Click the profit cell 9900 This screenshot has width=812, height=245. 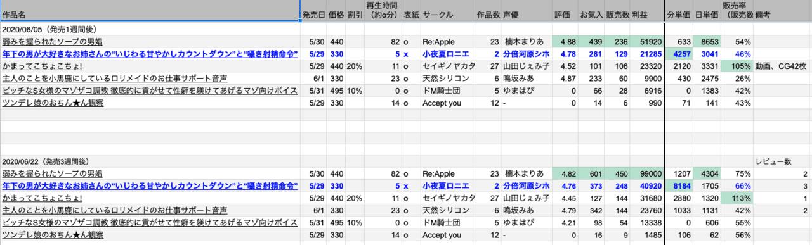click(646, 78)
